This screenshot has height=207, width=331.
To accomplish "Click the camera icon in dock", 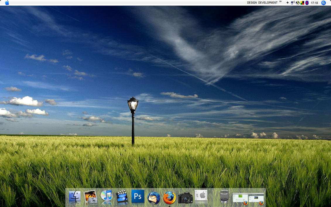I will 185,198.
